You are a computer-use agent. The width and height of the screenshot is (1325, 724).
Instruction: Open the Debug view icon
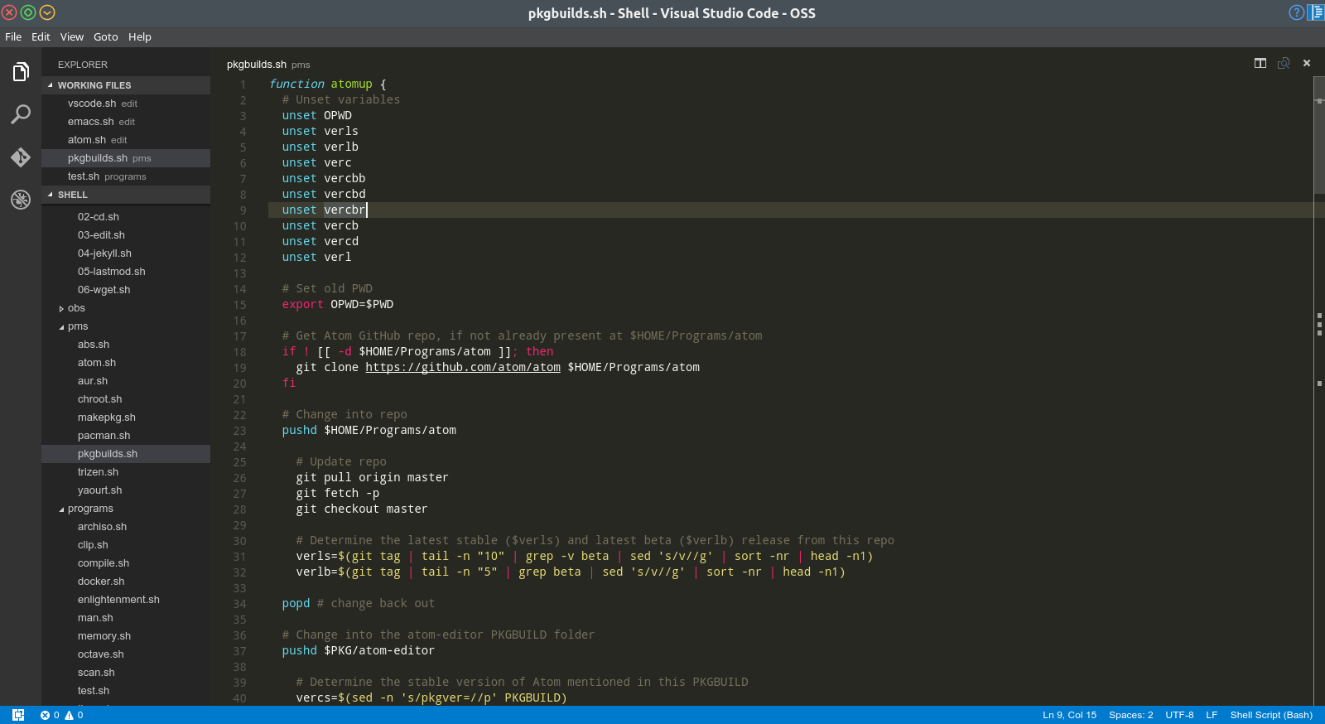point(21,200)
